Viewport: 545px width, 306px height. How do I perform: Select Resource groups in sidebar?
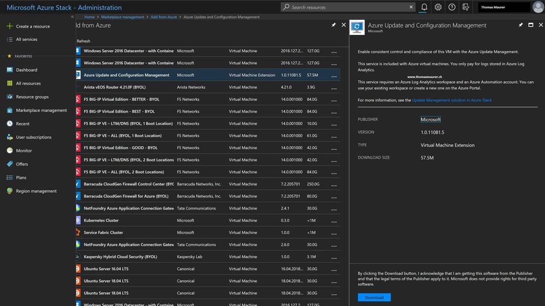click(32, 97)
